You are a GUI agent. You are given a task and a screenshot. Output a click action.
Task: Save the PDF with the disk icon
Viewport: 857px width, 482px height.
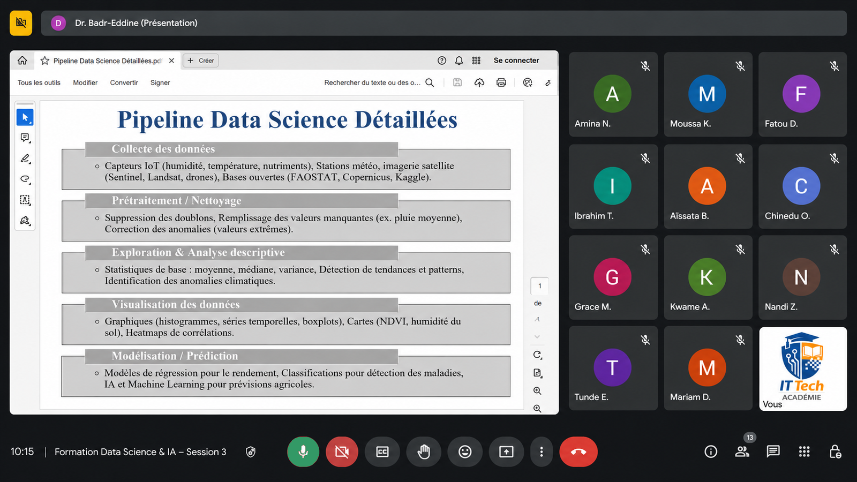pyautogui.click(x=457, y=82)
